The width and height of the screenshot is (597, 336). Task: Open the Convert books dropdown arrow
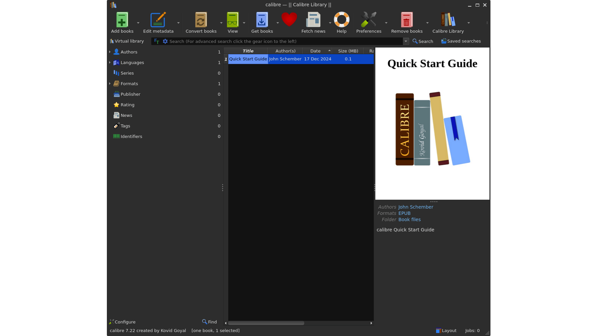coord(221,23)
